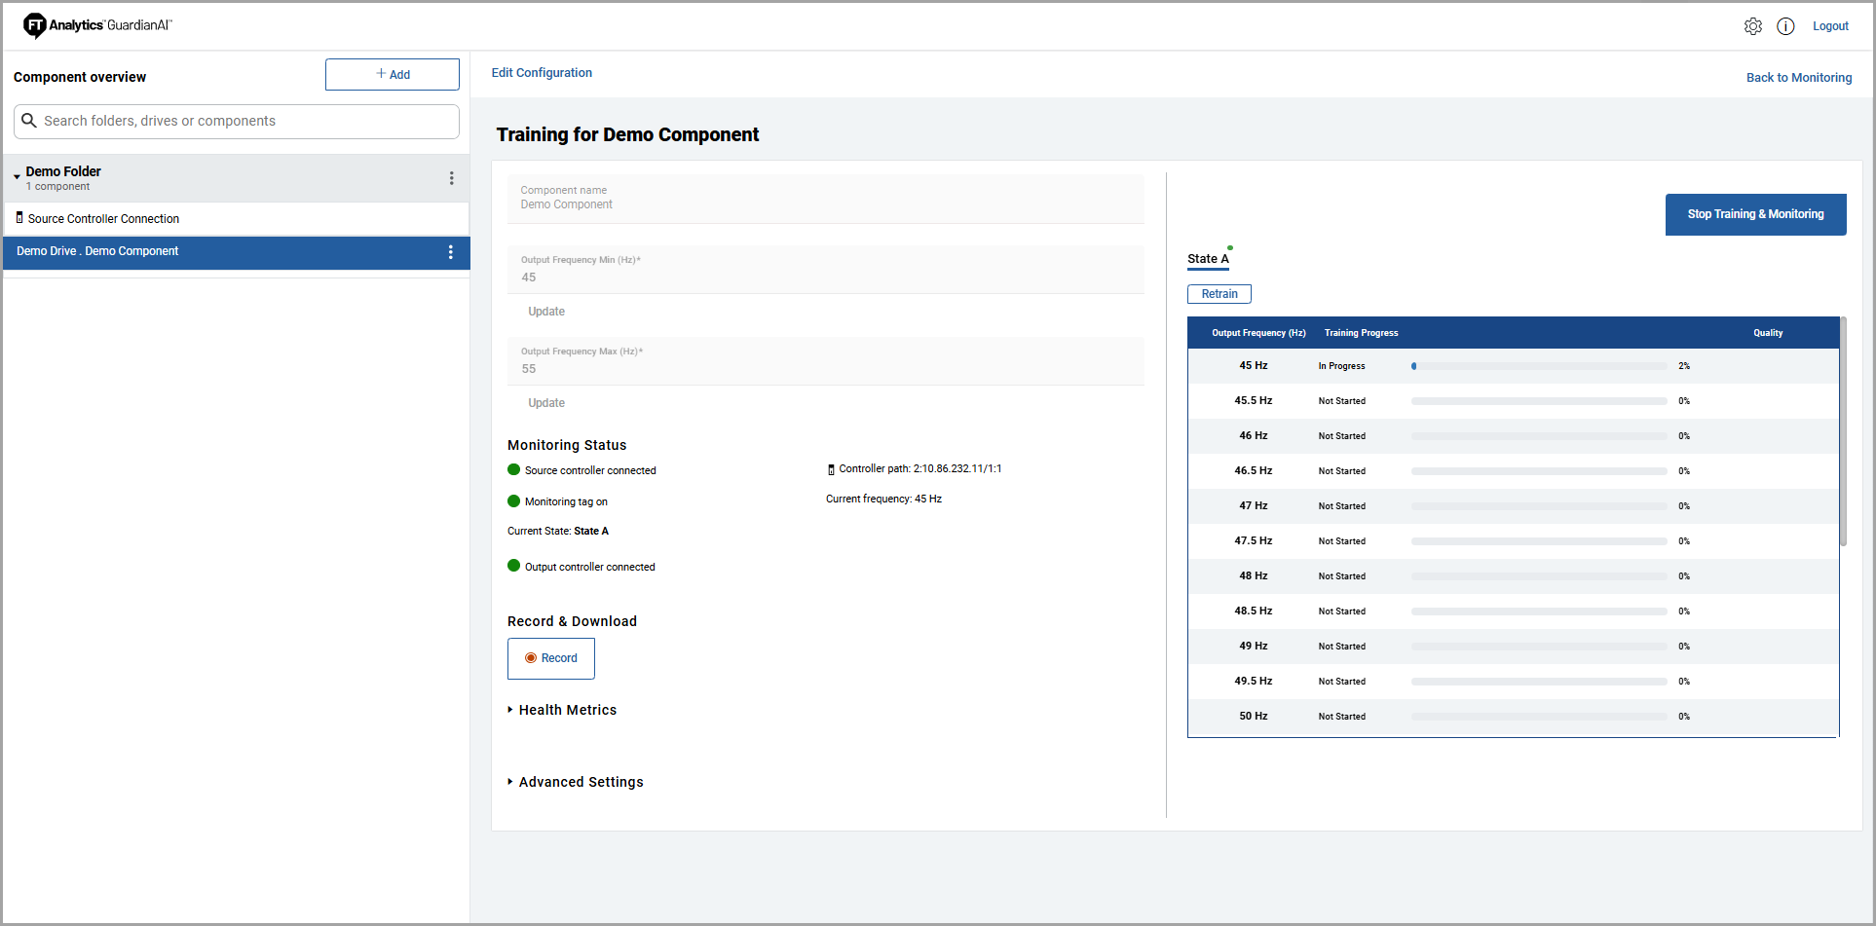Click Stop Training & Monitoring button
Viewport: 1876px width, 926px height.
coord(1754,214)
